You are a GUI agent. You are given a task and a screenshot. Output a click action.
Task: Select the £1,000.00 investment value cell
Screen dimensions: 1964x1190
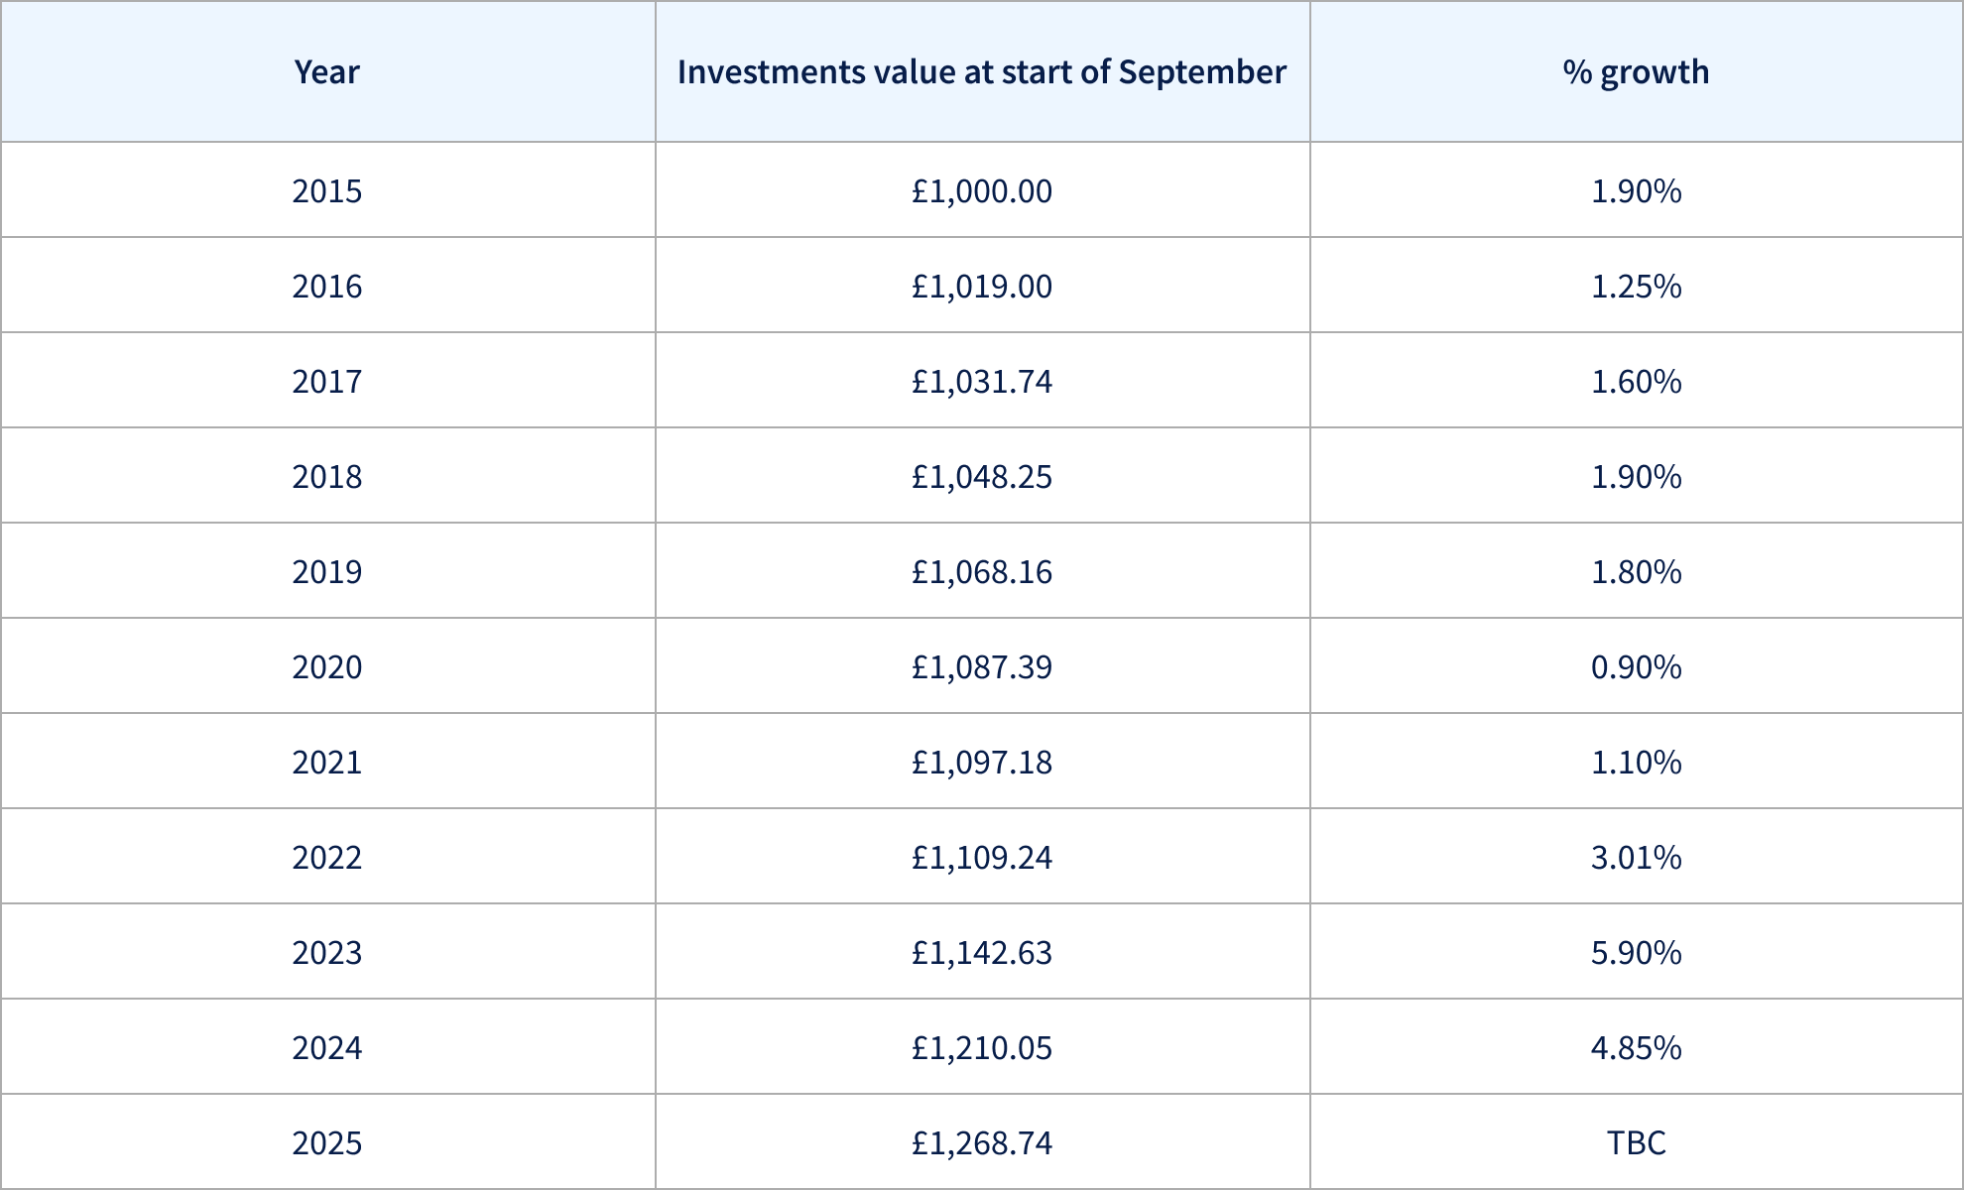coord(982,190)
